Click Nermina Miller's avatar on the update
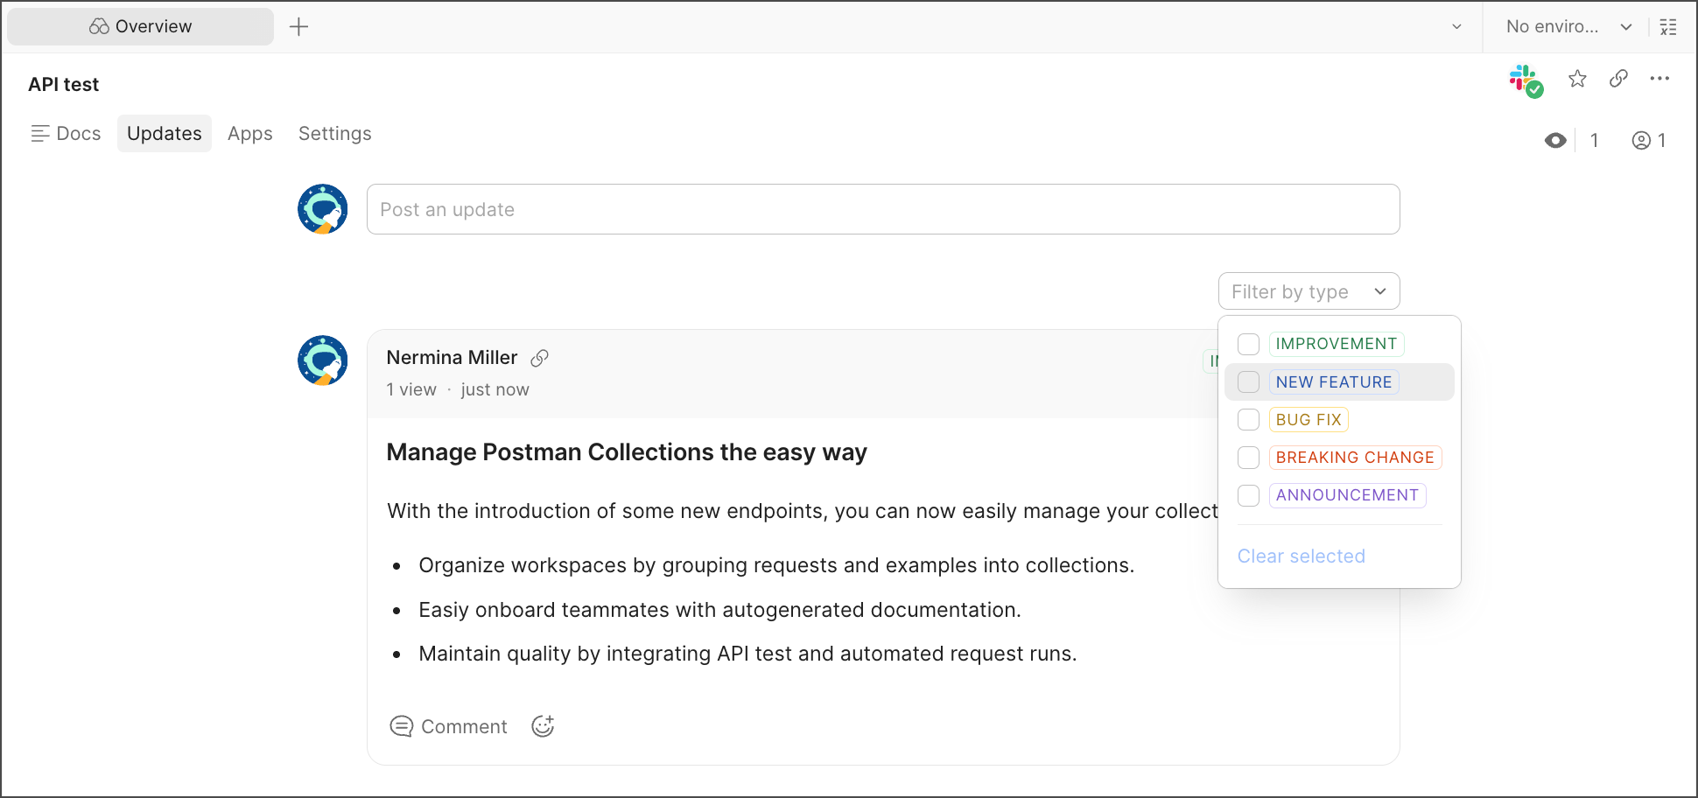The width and height of the screenshot is (1698, 798). [323, 360]
